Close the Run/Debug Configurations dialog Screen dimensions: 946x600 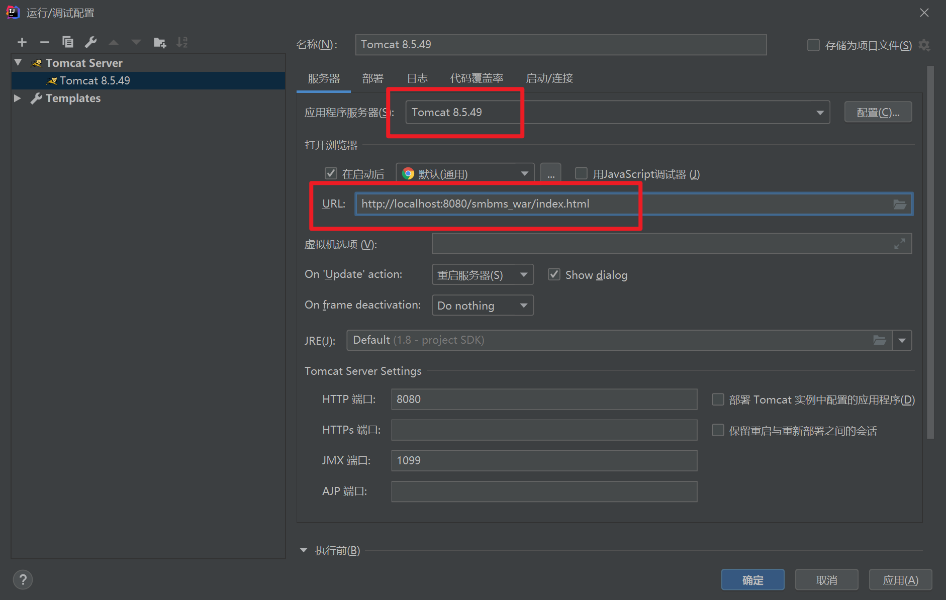click(x=924, y=13)
